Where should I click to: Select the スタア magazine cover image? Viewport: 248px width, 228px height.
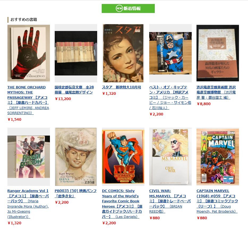[123, 53]
